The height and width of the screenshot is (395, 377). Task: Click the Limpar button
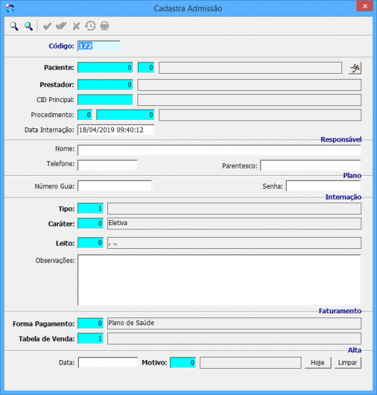348,363
